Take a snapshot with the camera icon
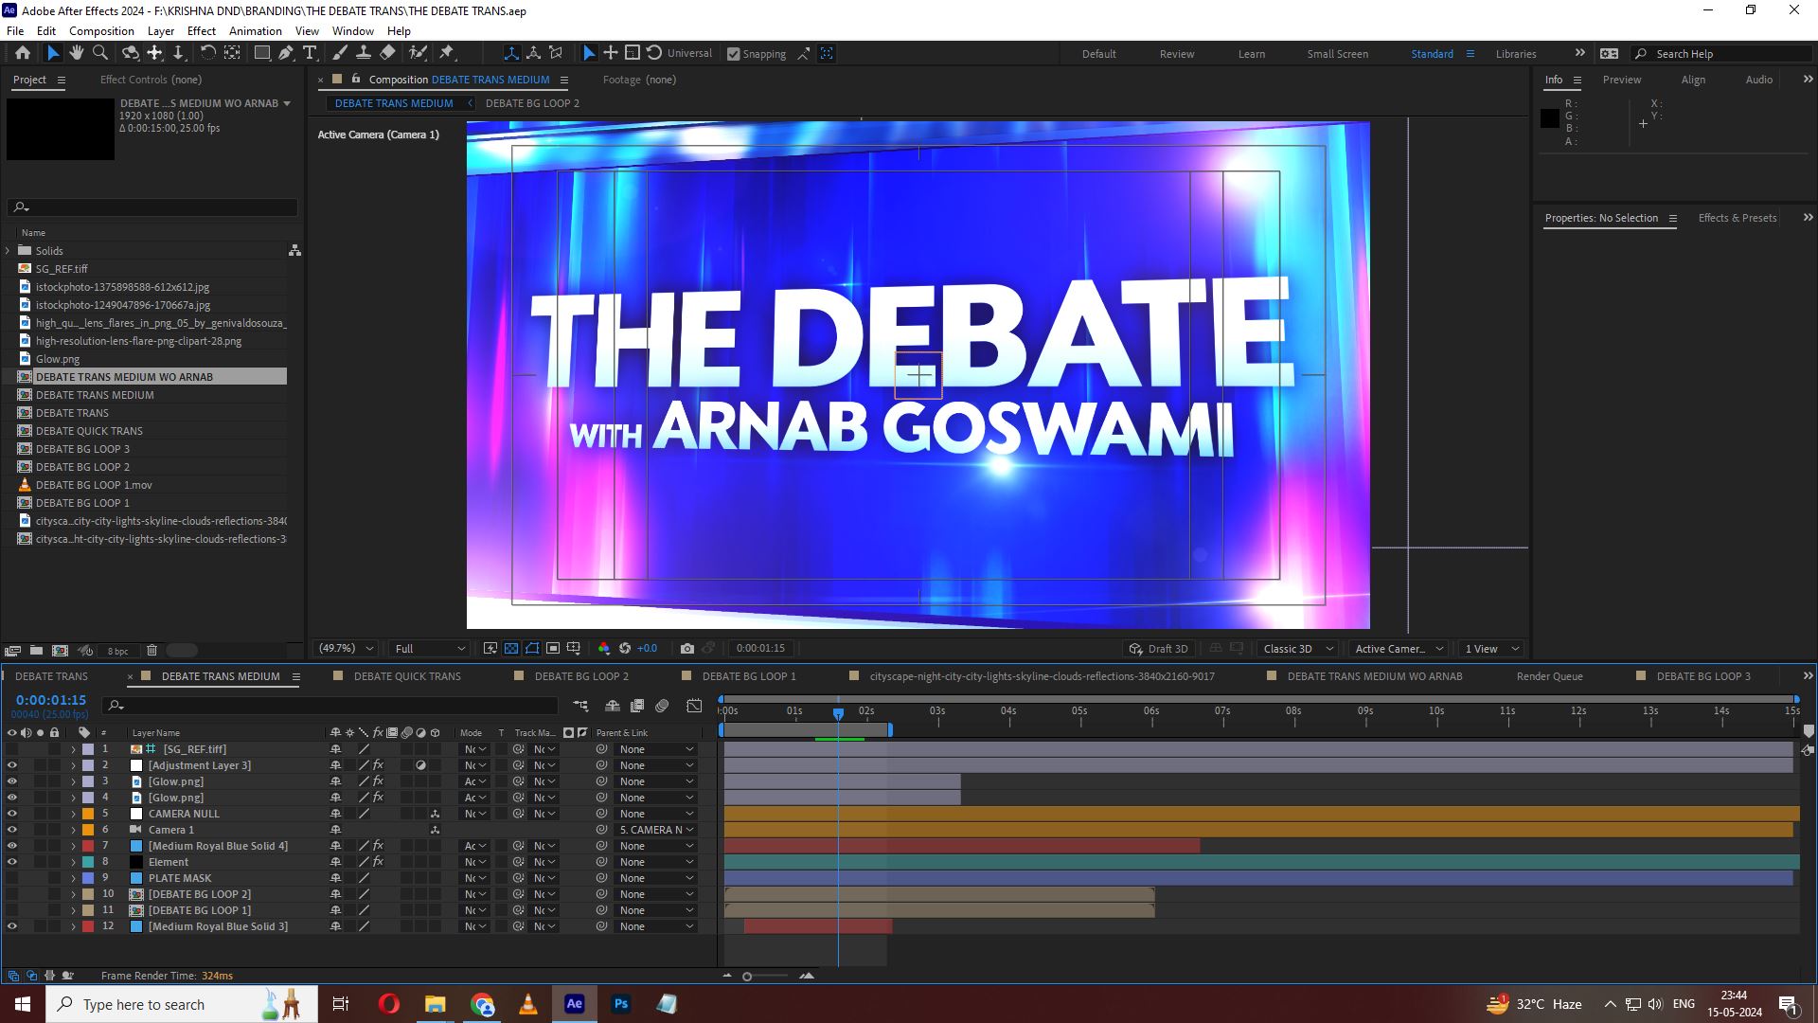 [x=687, y=649]
